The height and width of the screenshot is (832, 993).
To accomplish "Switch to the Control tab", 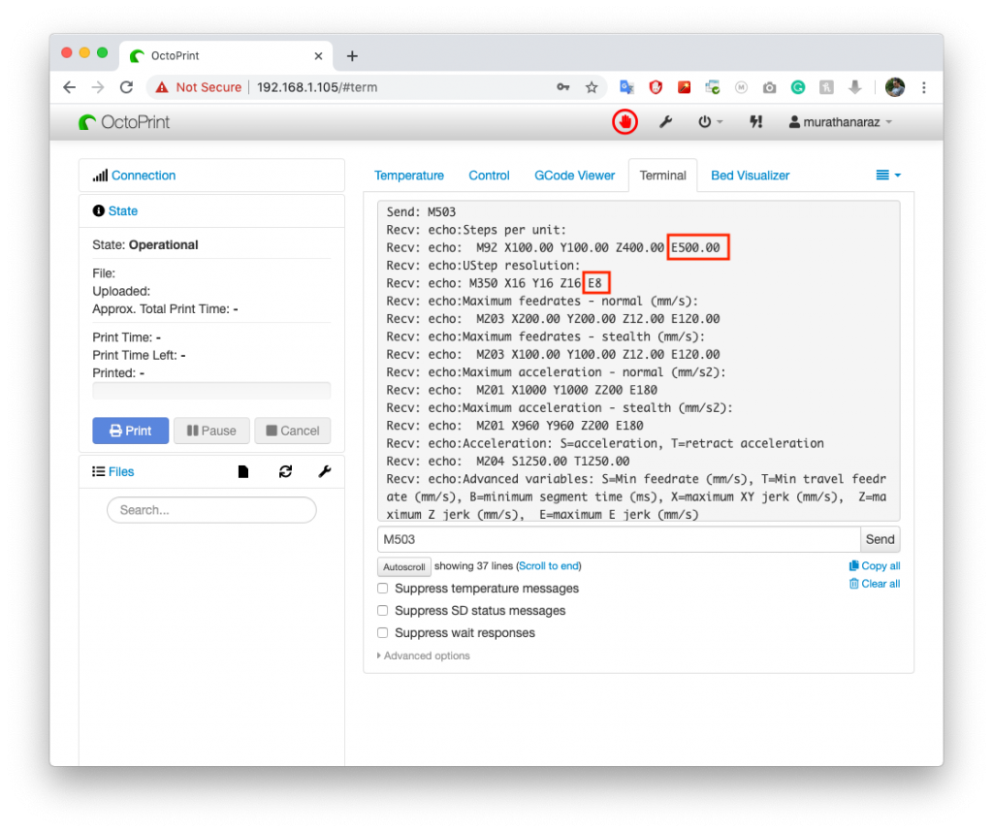I will click(489, 176).
